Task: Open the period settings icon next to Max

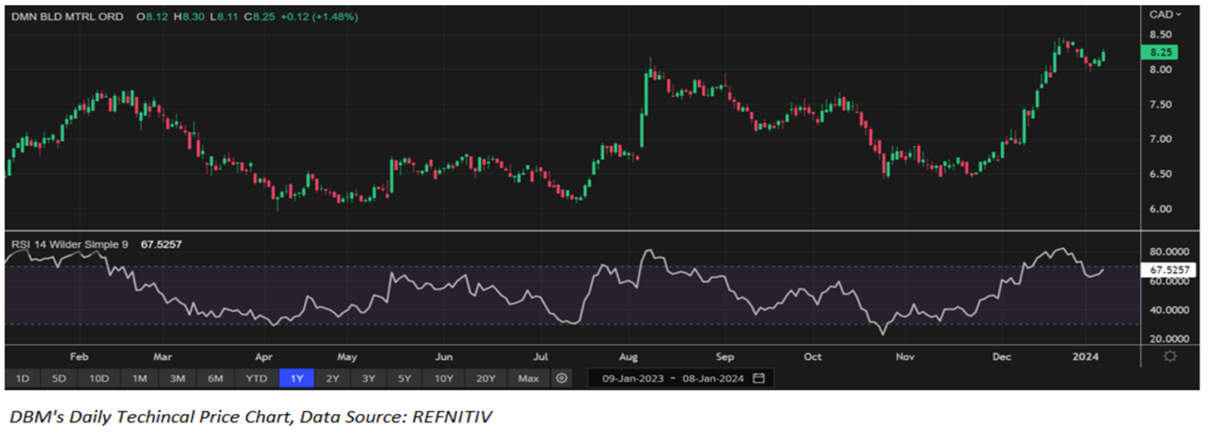Action: point(562,378)
